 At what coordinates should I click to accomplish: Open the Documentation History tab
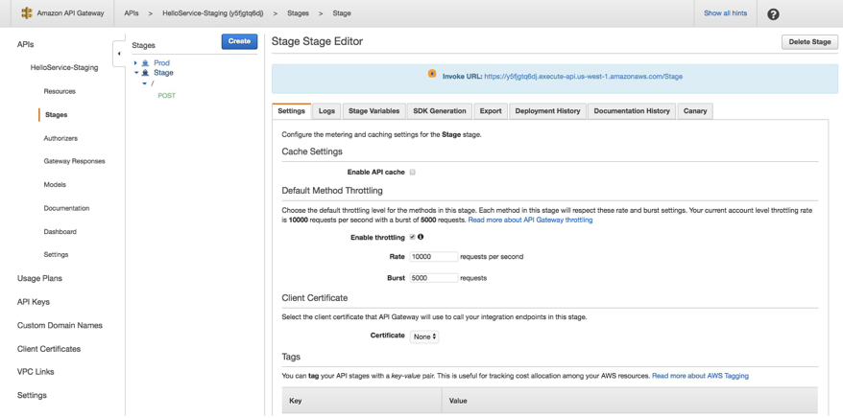632,111
